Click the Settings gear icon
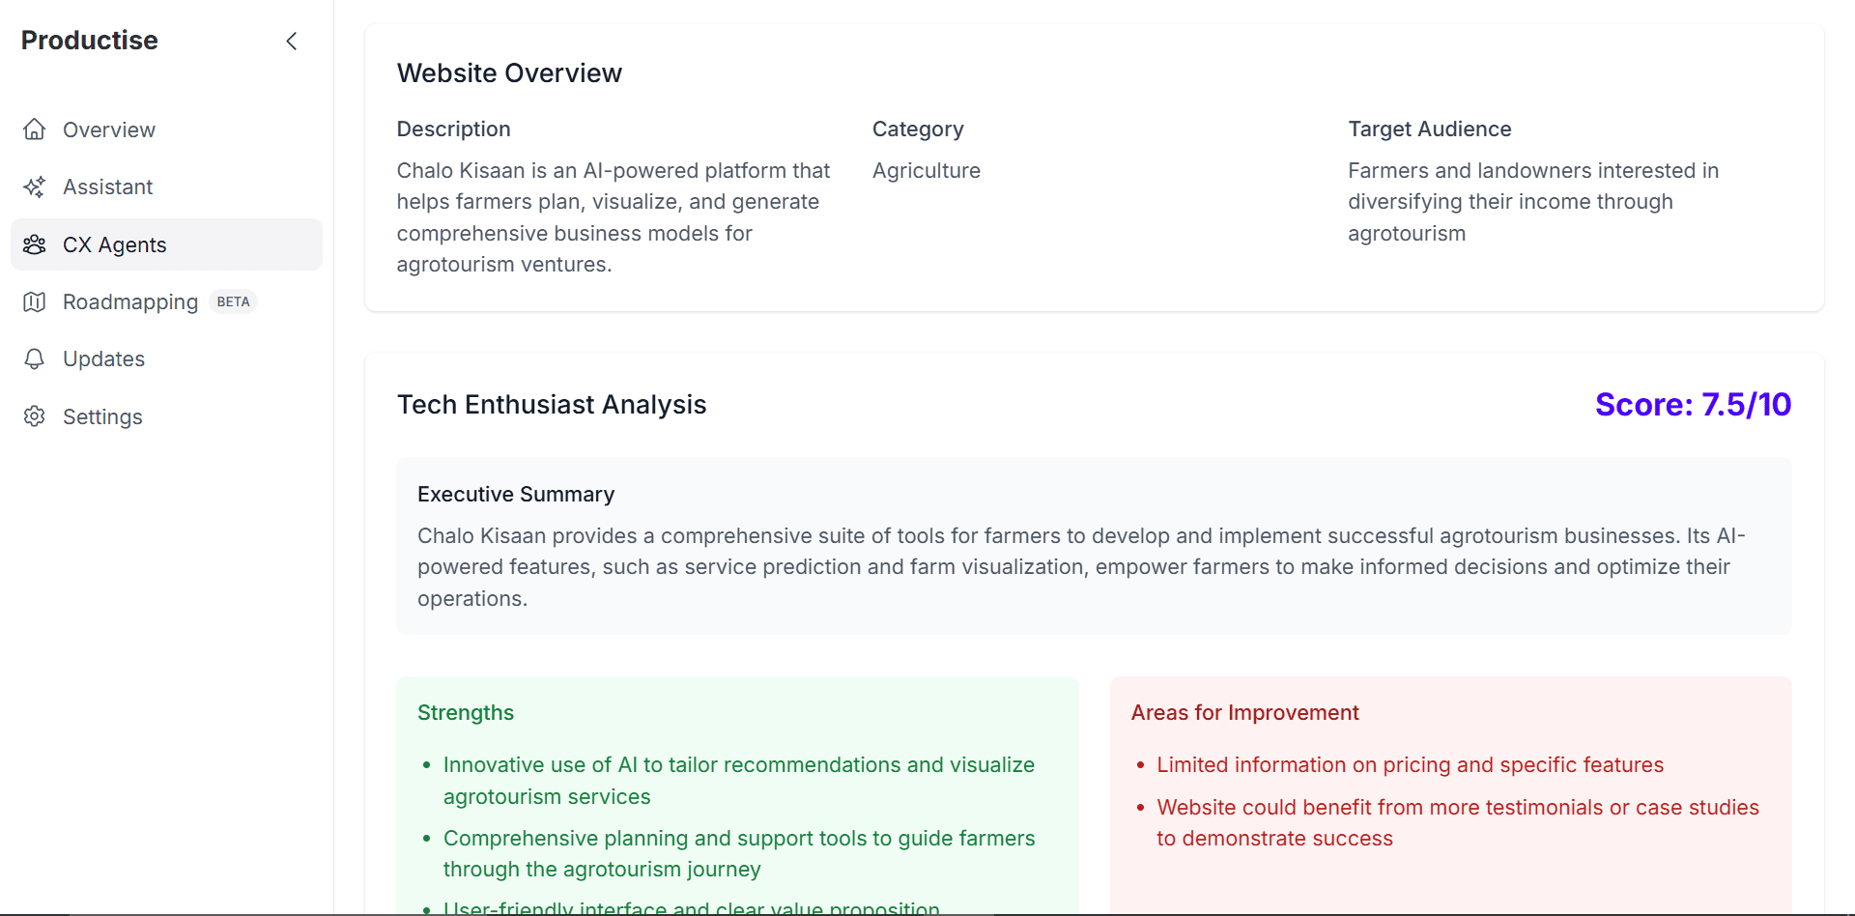This screenshot has width=1855, height=916. click(35, 416)
